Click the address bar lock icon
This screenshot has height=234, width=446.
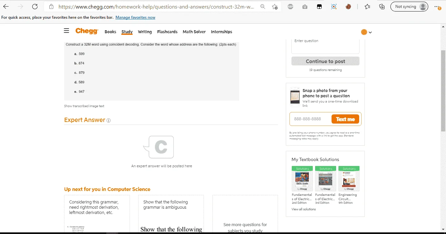51,7
